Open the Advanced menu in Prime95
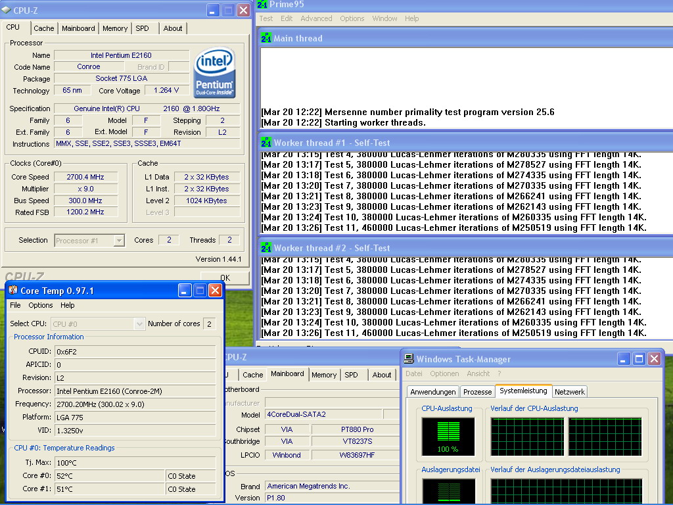Screen dimensions: 673x505 coord(316,18)
